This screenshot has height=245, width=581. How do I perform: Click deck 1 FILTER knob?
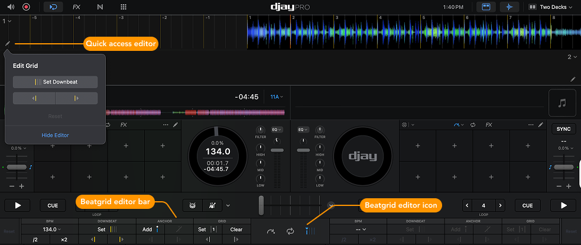click(x=260, y=130)
